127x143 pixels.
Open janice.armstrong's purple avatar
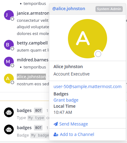point(9,15)
